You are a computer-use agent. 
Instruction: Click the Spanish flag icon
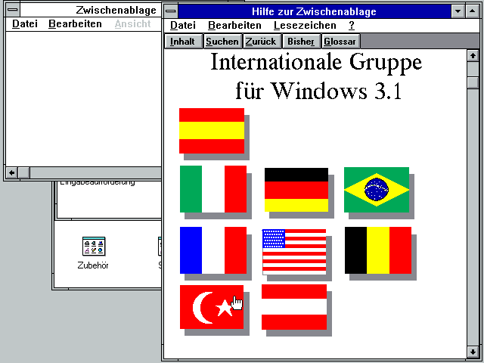(x=212, y=131)
